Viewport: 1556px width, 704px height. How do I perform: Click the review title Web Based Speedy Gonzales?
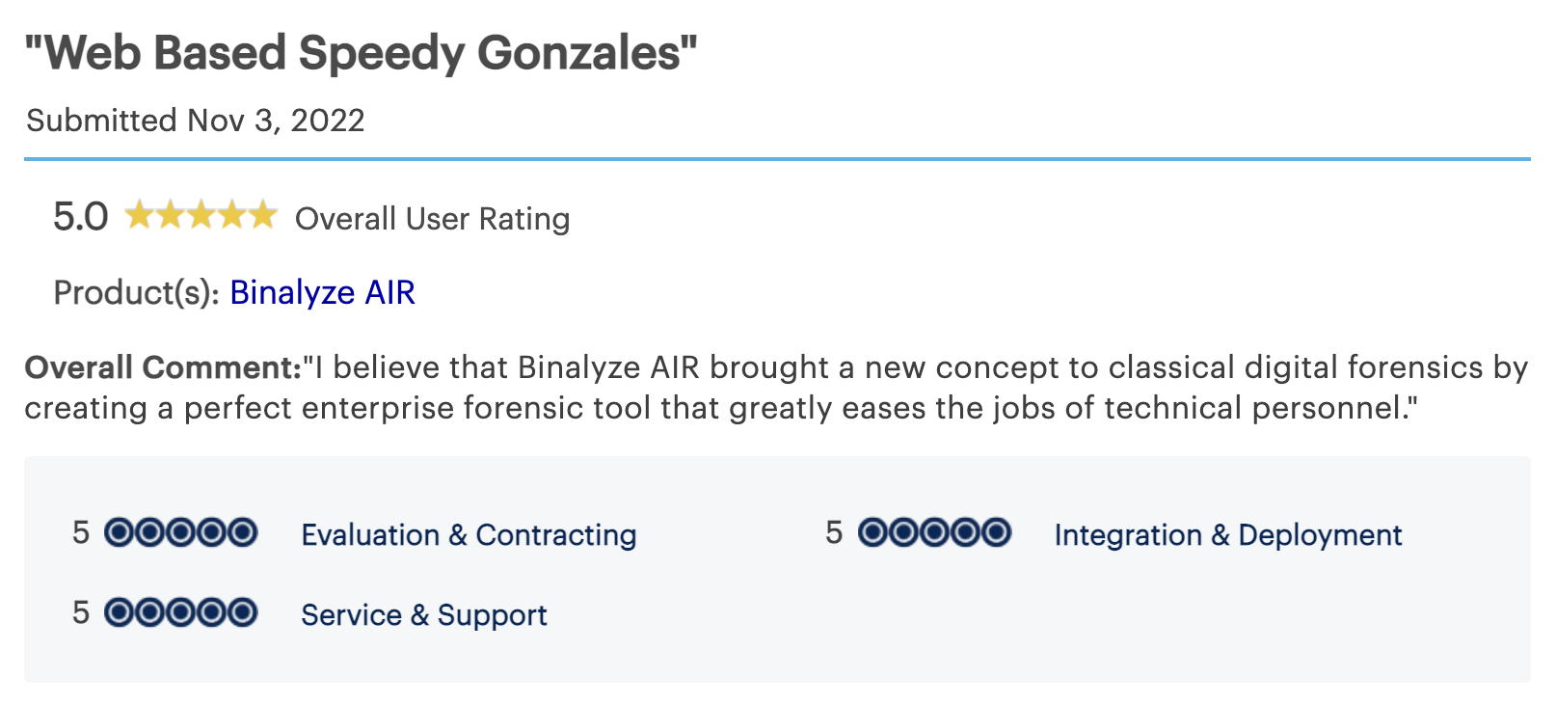[x=361, y=53]
